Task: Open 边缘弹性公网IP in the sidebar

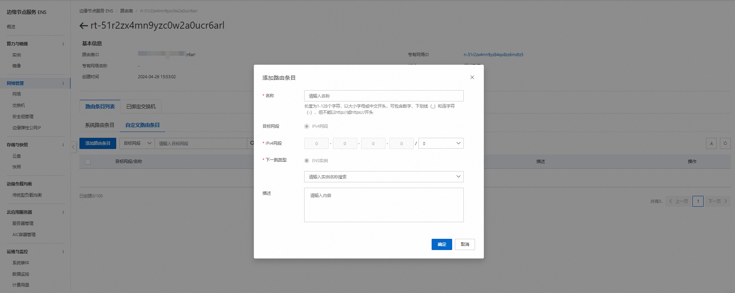Action: coord(27,128)
